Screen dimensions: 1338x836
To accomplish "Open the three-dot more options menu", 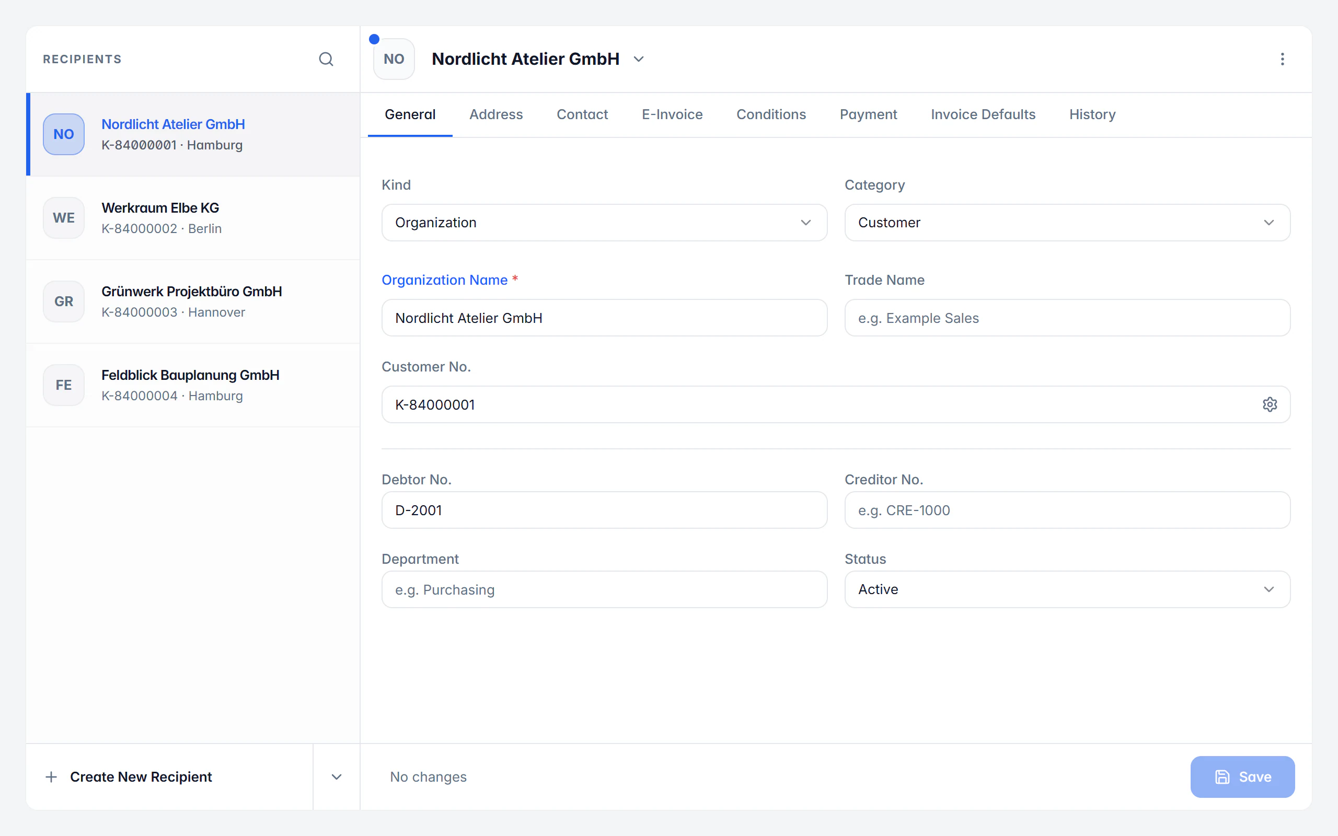I will coord(1282,59).
